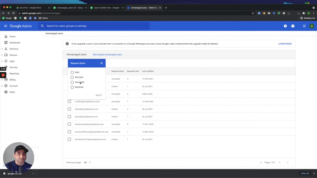Open the google csv.csv downloaded file
The width and height of the screenshot is (317, 178).
point(14,174)
